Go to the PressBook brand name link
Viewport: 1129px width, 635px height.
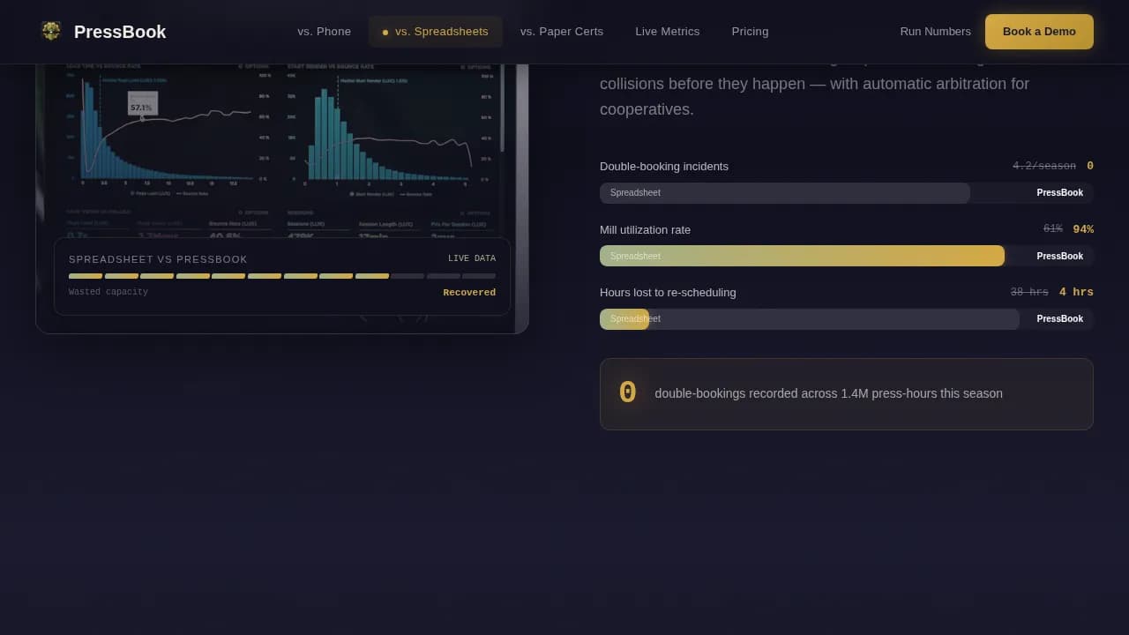[120, 32]
